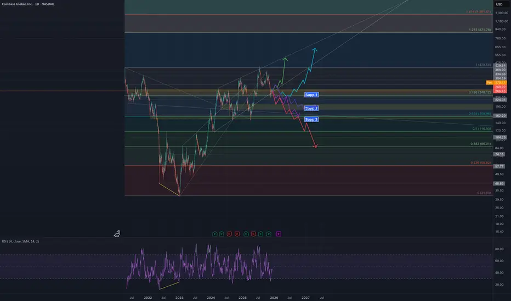The image size is (511, 301).
Task: Click the 74.11 price axis label
Action: click(x=499, y=154)
